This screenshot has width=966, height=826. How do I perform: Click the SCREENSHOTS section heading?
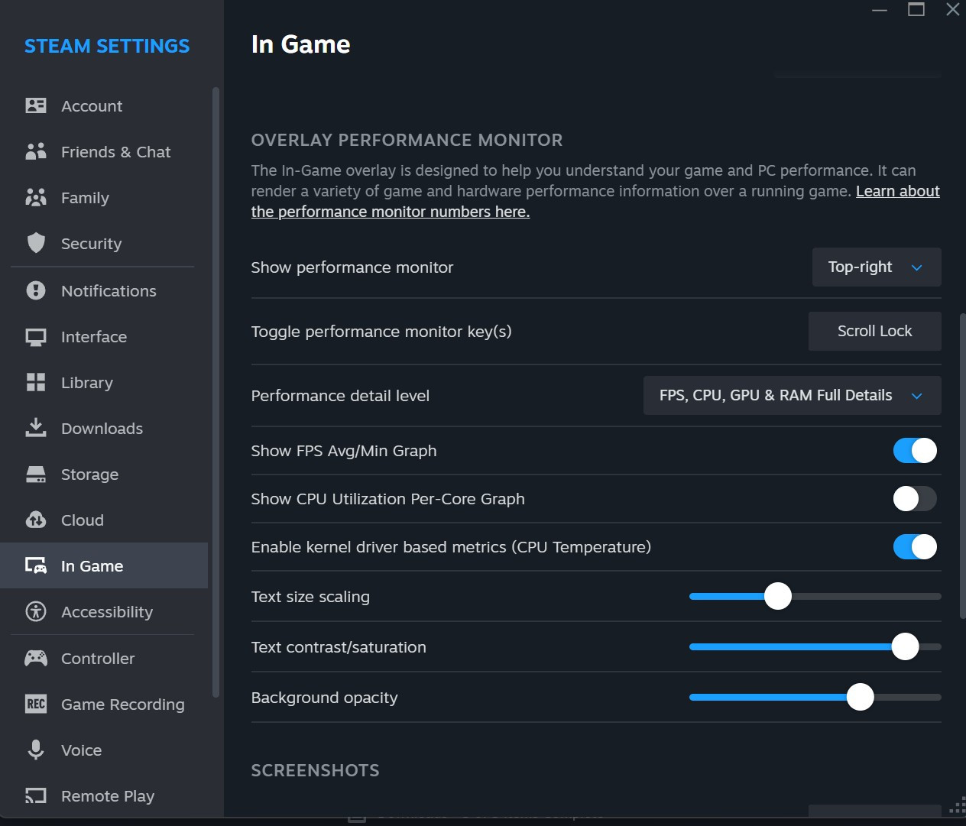(315, 770)
